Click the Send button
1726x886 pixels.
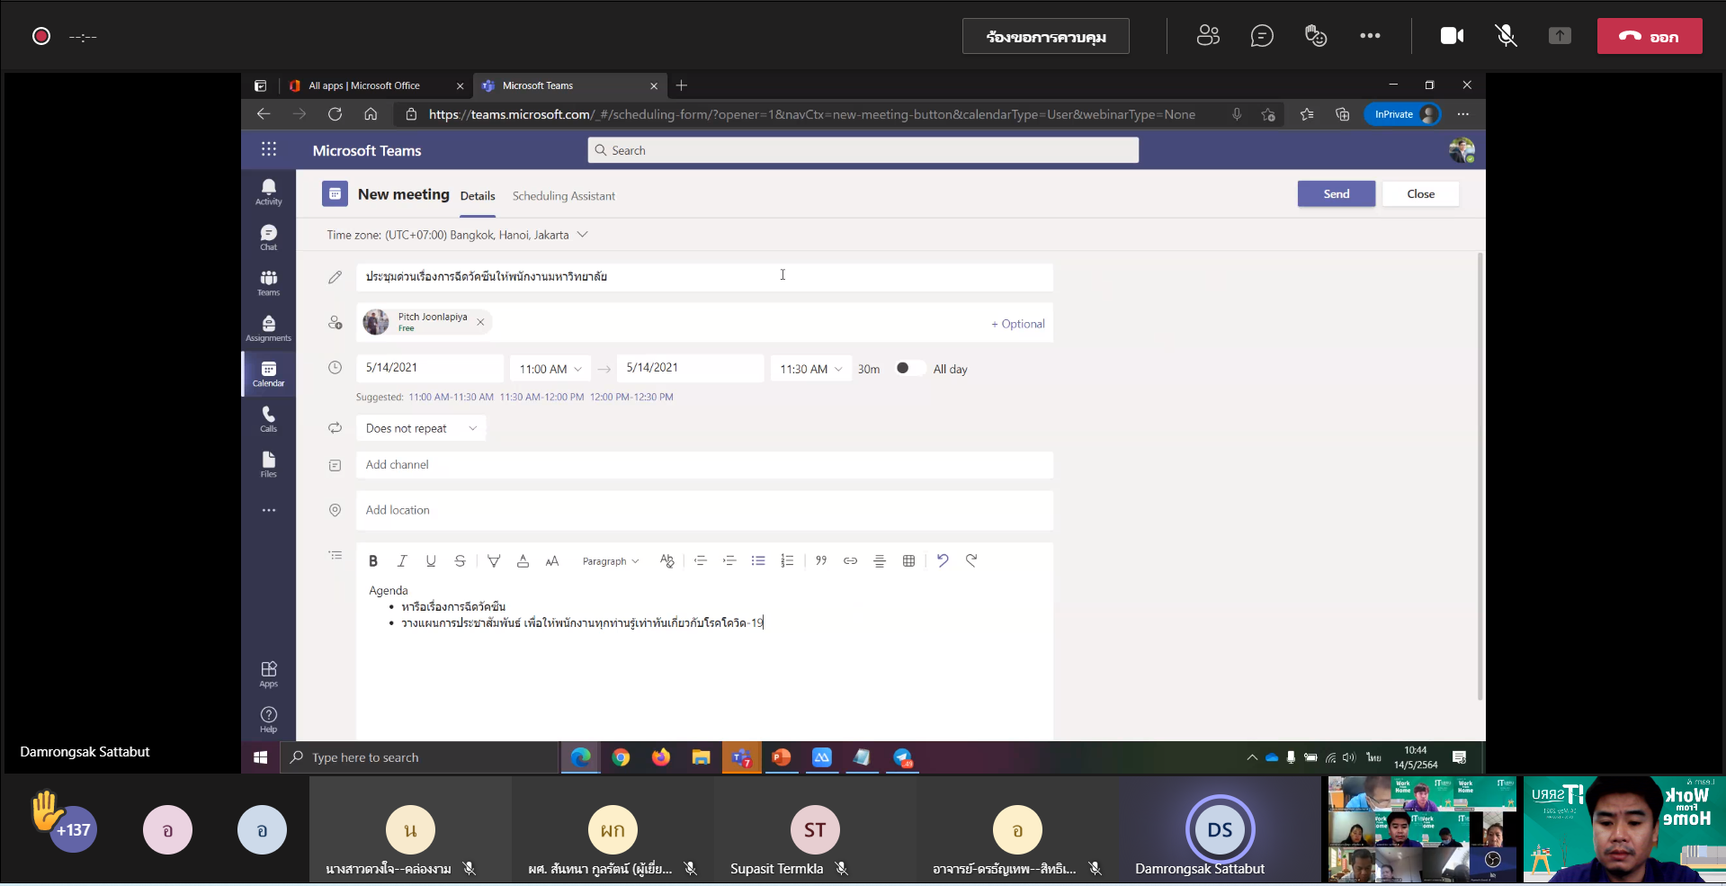coord(1336,194)
